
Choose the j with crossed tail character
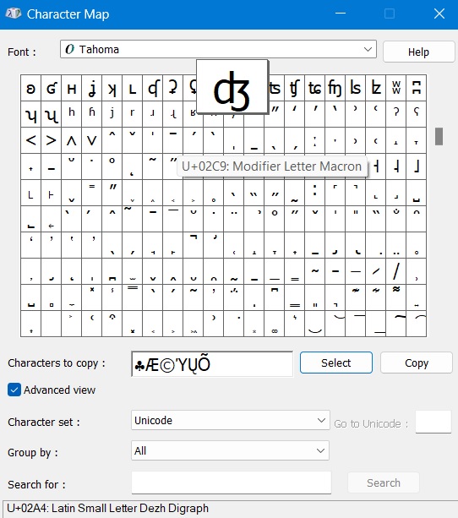point(92,88)
